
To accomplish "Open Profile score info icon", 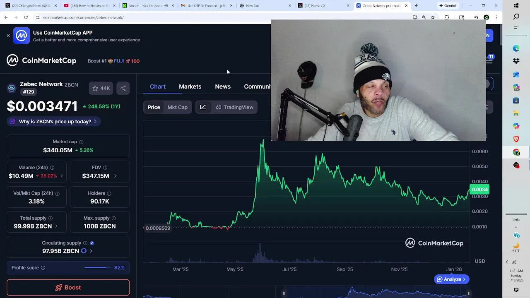I will [43, 268].
